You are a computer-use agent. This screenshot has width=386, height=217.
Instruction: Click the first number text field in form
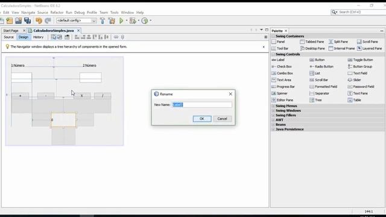coord(22,77)
